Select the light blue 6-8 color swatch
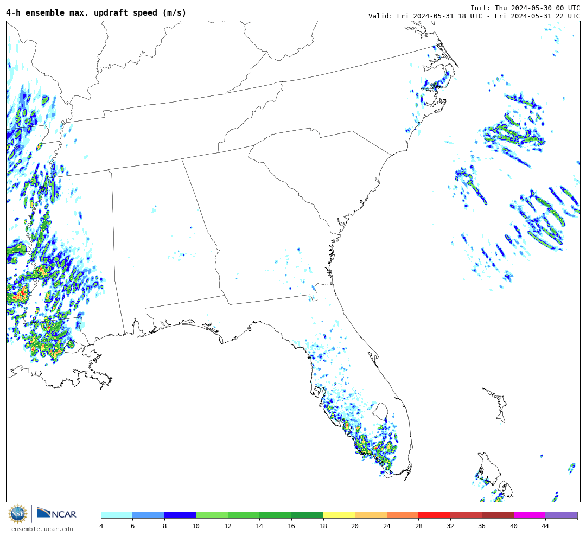Screen dimensions: 586x536 coord(149,515)
